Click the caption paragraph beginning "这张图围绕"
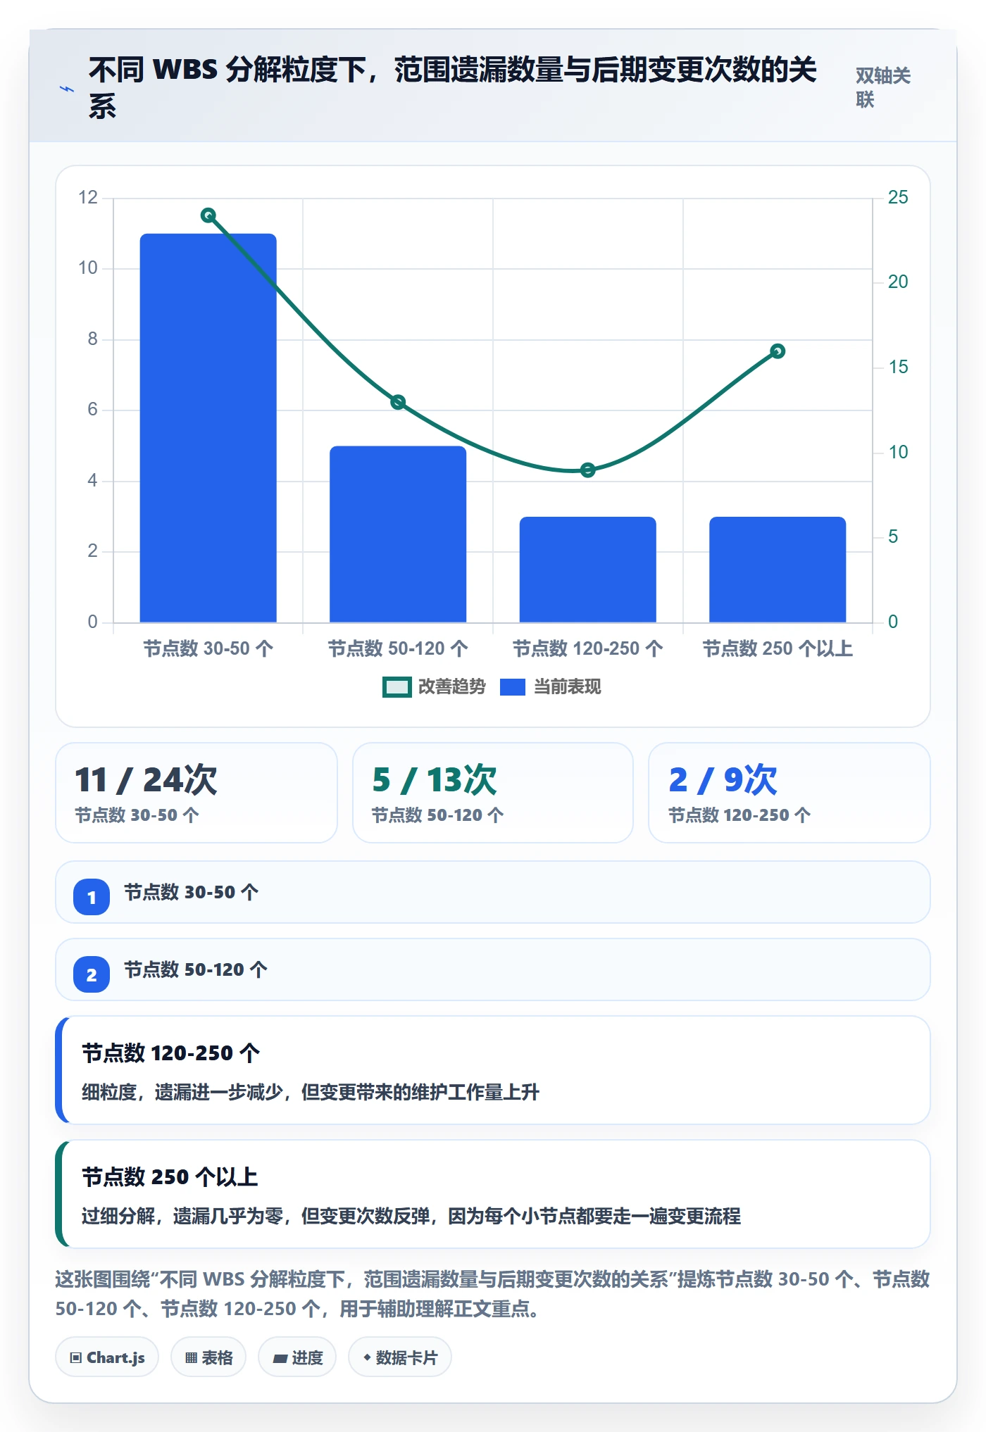Screen dimensions: 986x1432 coord(493,1293)
